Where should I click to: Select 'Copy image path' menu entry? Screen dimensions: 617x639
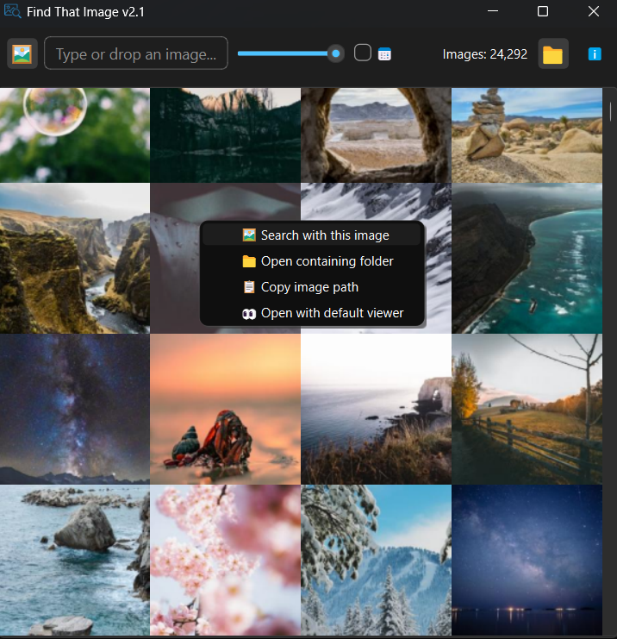pos(312,287)
